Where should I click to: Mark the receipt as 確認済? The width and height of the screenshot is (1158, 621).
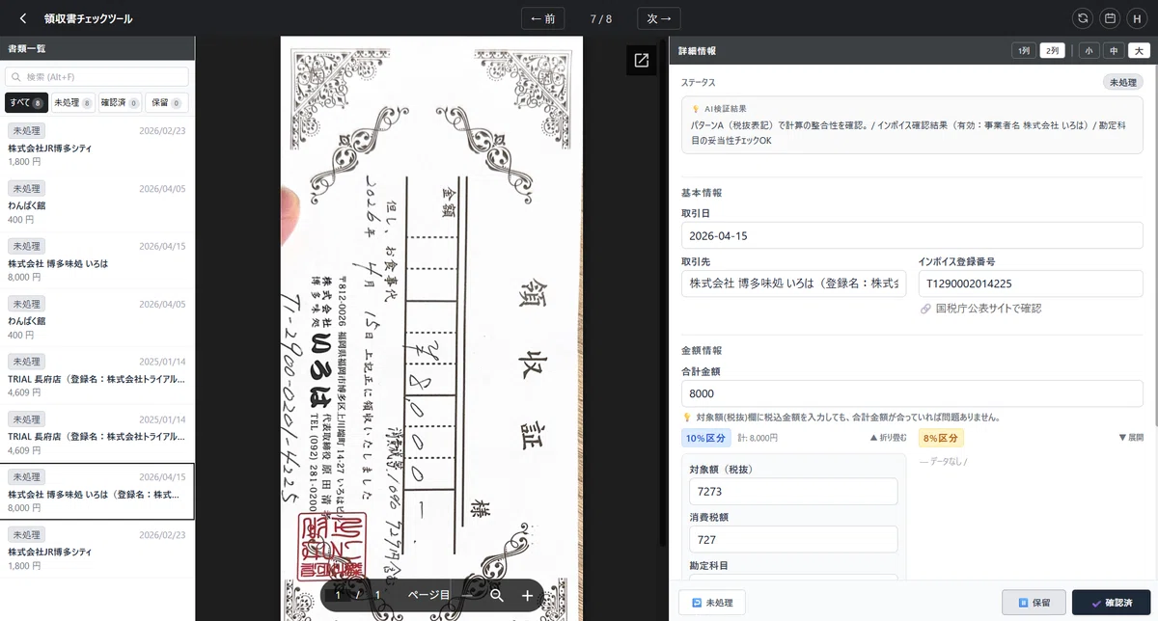[1111, 603]
